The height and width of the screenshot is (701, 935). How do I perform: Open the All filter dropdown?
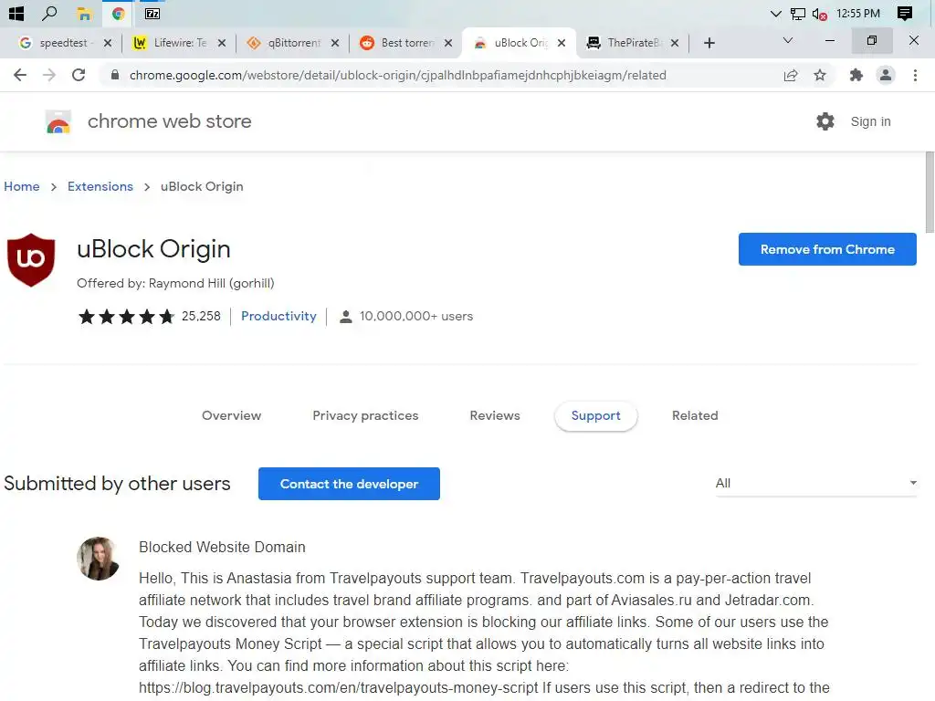[815, 483]
